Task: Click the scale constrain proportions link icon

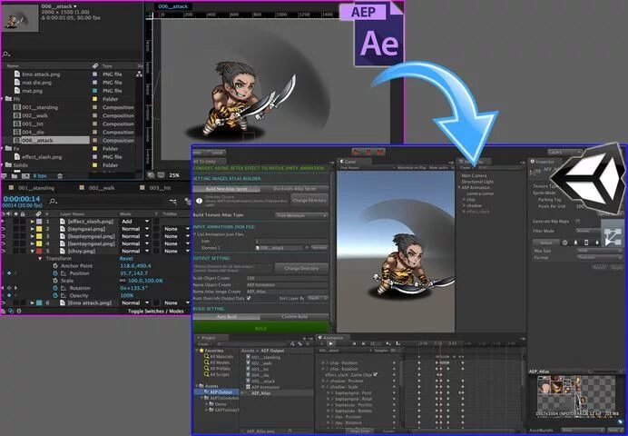Action: click(123, 281)
